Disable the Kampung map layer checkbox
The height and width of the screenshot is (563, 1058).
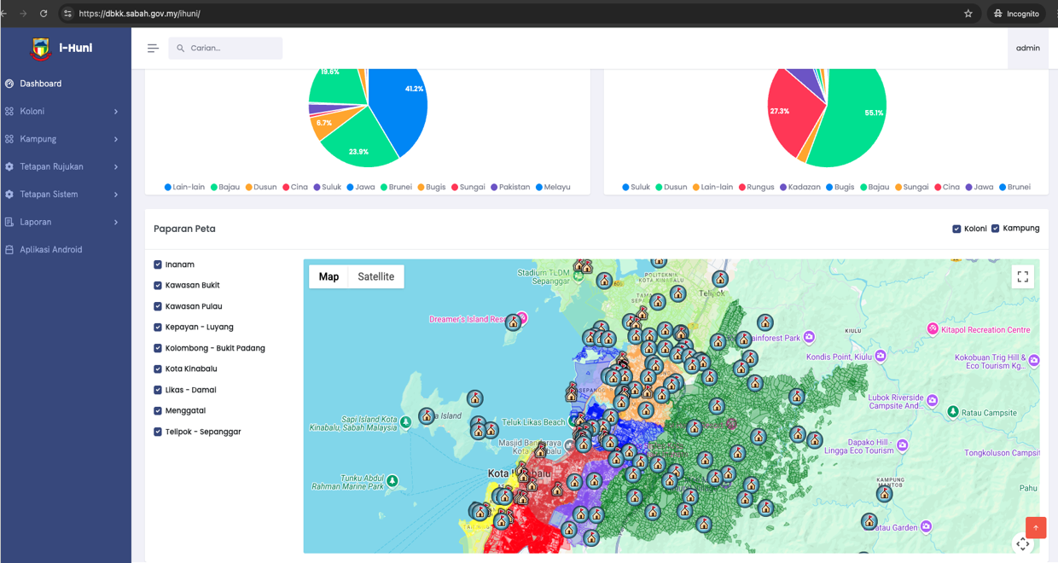click(x=995, y=229)
